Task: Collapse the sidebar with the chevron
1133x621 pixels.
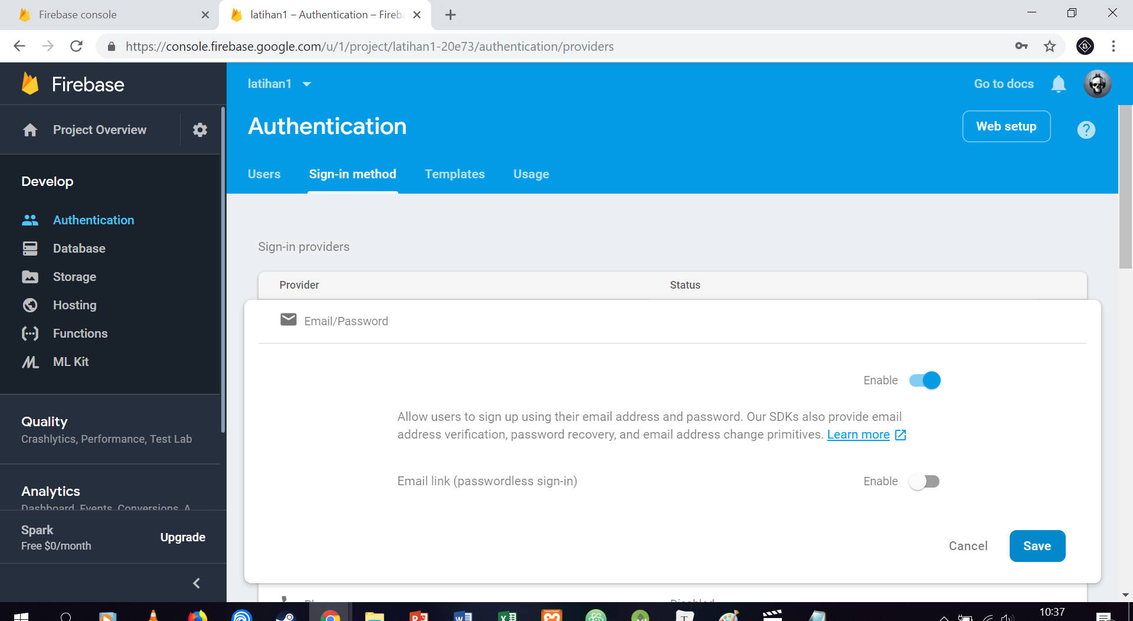Action: coord(197,583)
